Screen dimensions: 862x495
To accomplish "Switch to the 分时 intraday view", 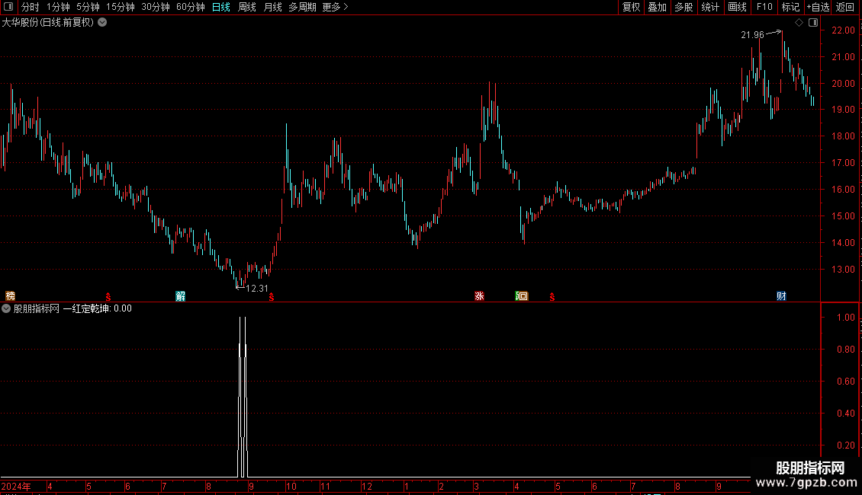I will (x=31, y=7).
